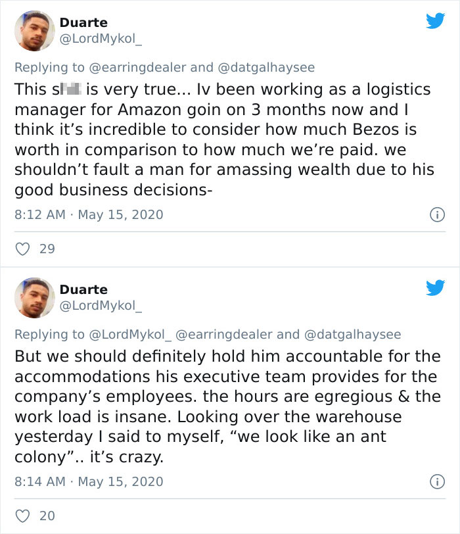460x534 pixels.
Task: Open the info icon on the second tweet
Action: 438,482
